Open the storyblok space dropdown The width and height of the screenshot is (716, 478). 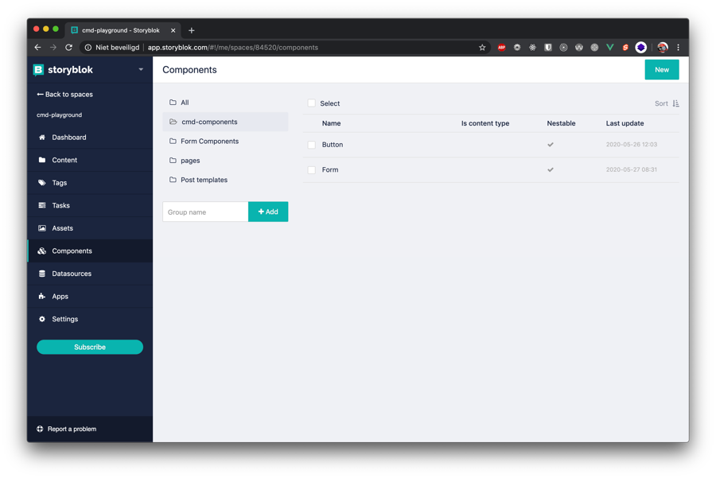[141, 69]
